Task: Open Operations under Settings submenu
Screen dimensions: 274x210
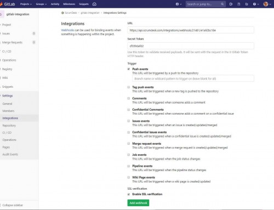Action: [9, 140]
